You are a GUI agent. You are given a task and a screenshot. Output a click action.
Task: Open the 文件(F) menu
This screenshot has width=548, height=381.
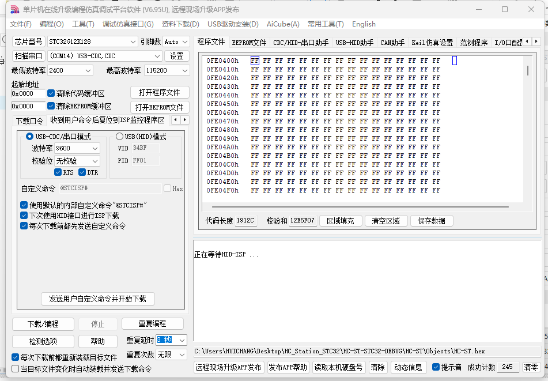(21, 24)
